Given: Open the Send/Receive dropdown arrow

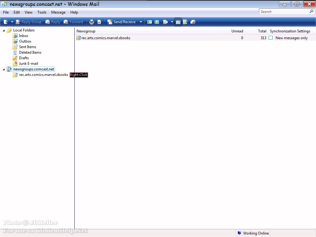Looking at the screenshot, I should [141, 22].
